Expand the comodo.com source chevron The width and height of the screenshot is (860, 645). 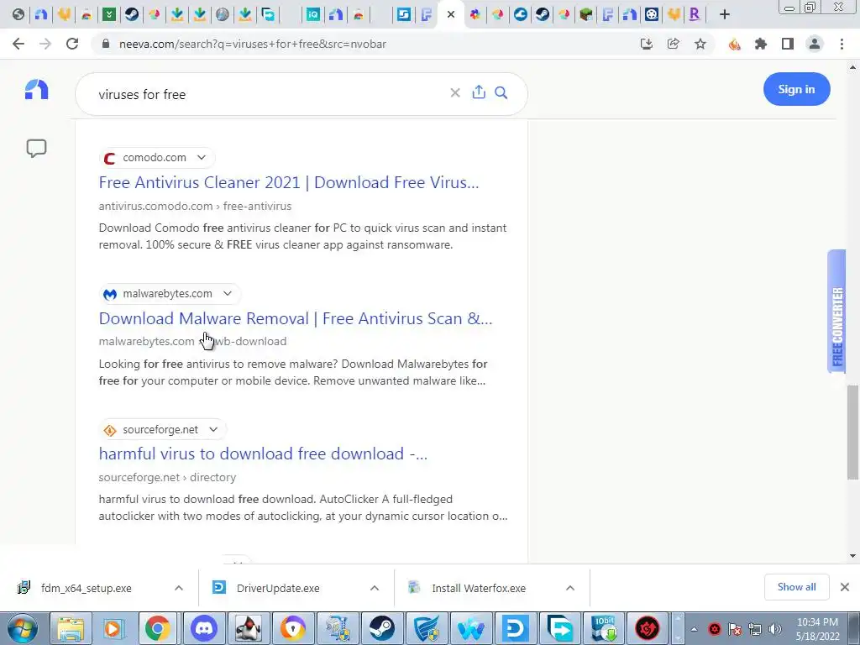coord(202,157)
